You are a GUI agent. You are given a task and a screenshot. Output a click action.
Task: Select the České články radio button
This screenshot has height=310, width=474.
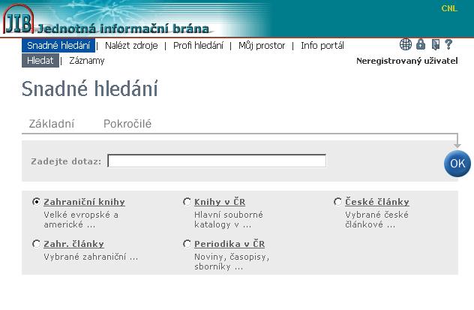[337, 201]
